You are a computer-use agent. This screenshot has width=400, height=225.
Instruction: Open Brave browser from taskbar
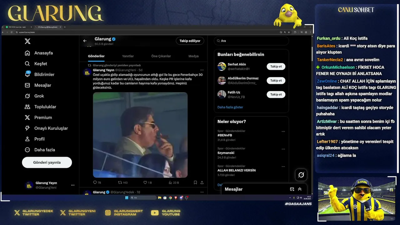point(176,198)
